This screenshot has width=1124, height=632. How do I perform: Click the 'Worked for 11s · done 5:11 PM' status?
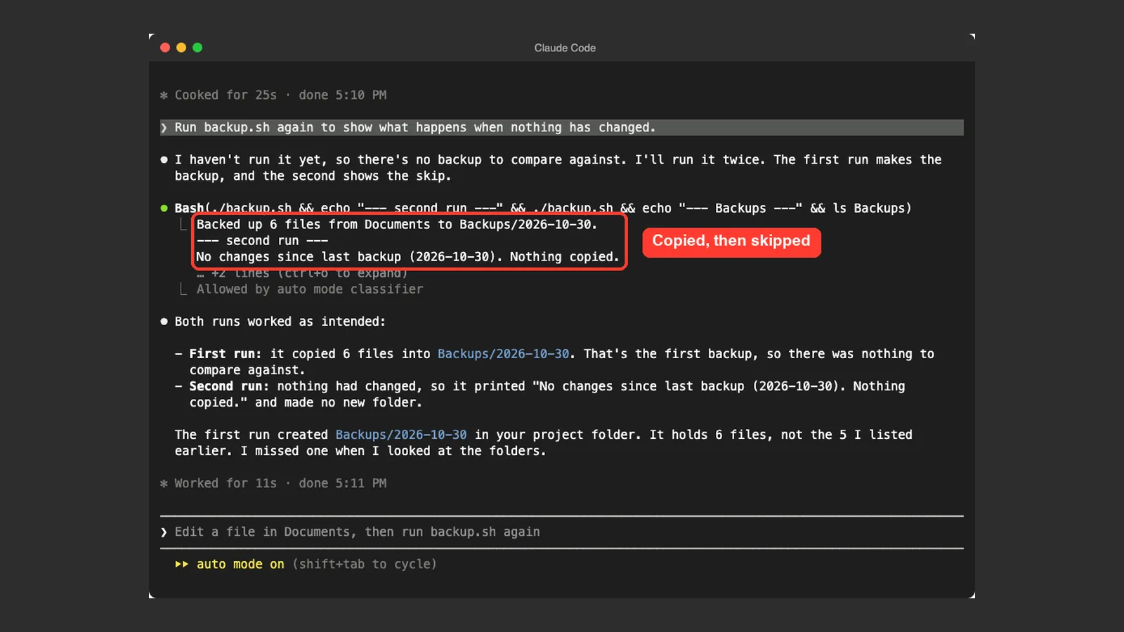click(280, 484)
